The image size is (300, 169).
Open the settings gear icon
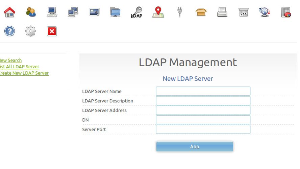(x=31, y=31)
